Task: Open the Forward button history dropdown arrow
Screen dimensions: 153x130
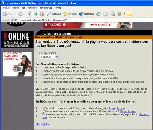Action: click(25, 14)
